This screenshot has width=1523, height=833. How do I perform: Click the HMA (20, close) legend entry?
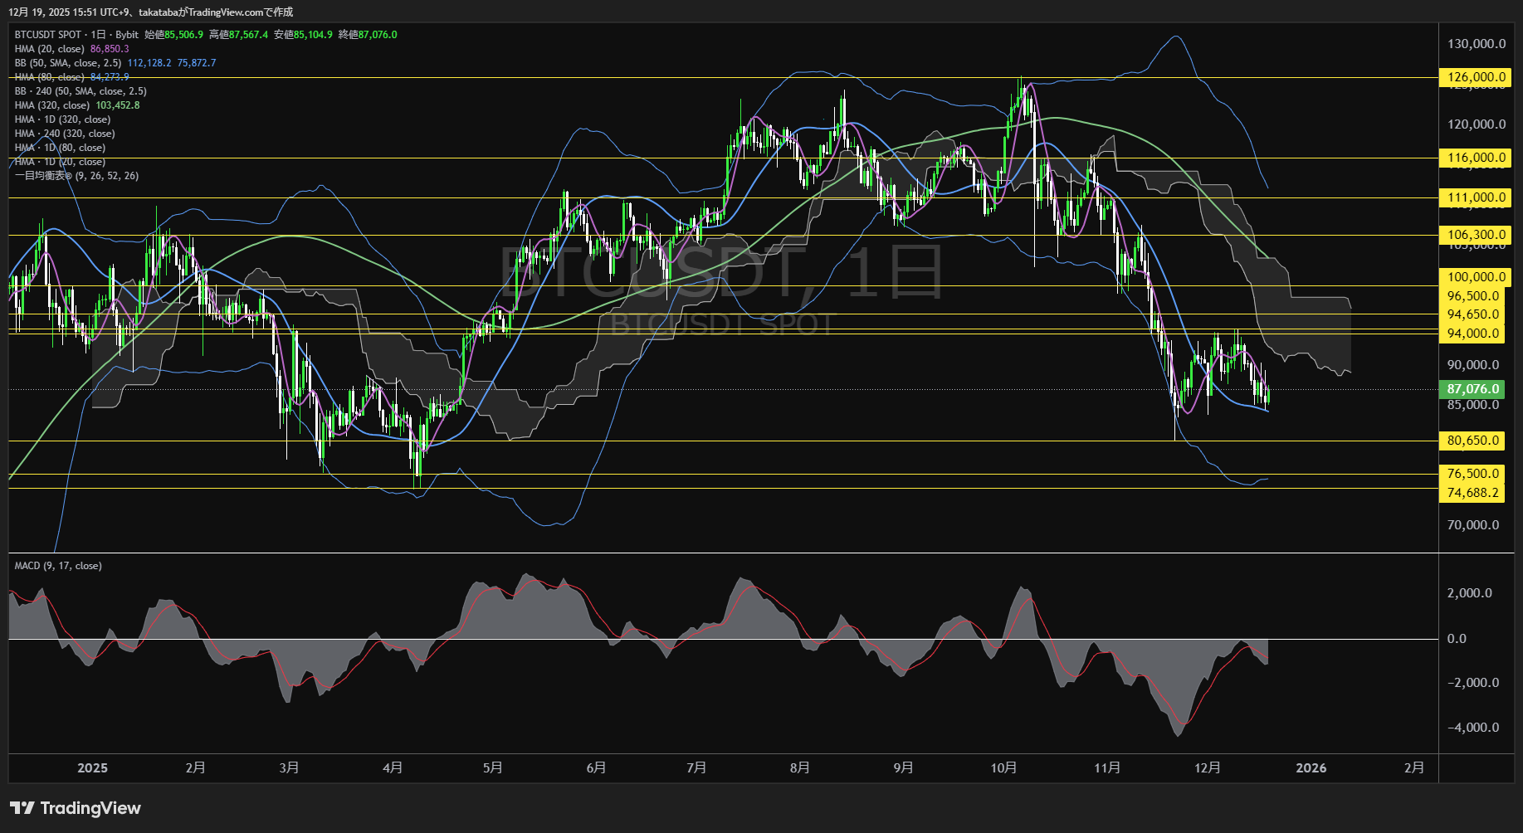(50, 49)
